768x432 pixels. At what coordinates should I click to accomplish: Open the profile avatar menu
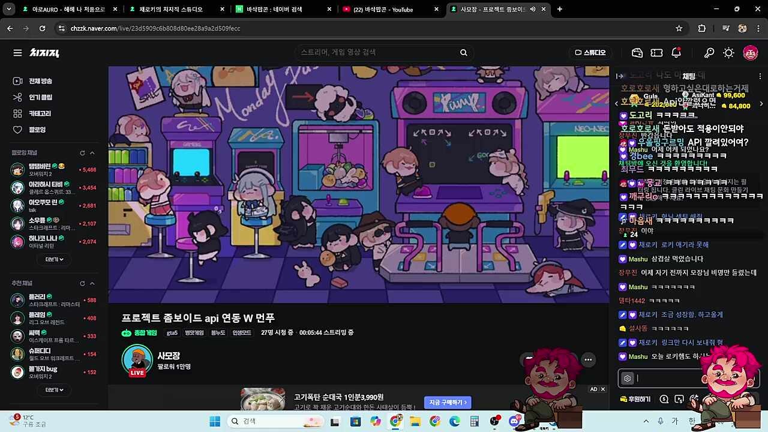(751, 53)
